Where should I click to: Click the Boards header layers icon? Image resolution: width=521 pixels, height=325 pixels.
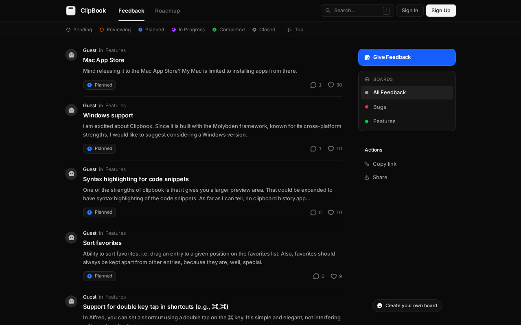367,79
